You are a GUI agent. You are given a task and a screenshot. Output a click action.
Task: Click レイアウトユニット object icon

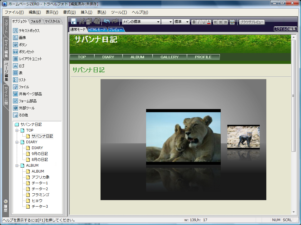coord(15,59)
